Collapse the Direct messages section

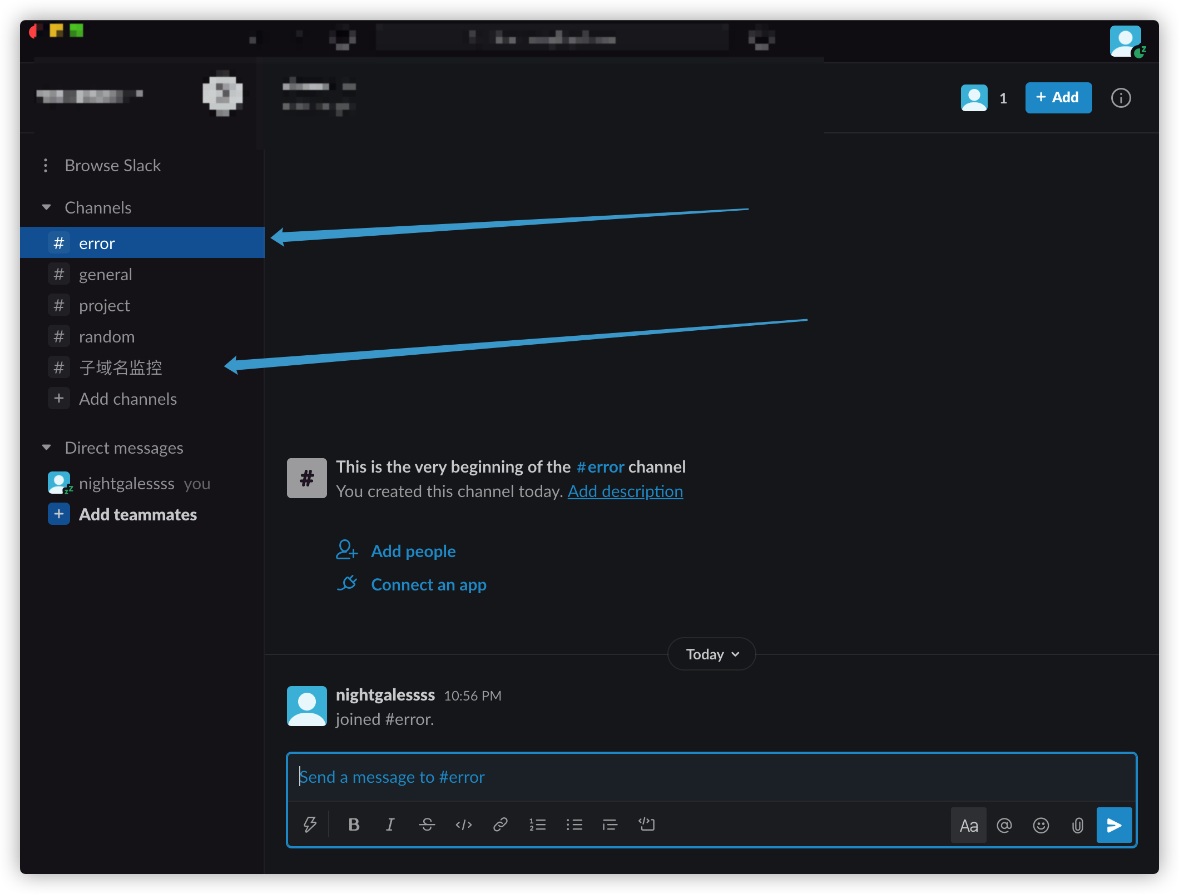(x=47, y=448)
